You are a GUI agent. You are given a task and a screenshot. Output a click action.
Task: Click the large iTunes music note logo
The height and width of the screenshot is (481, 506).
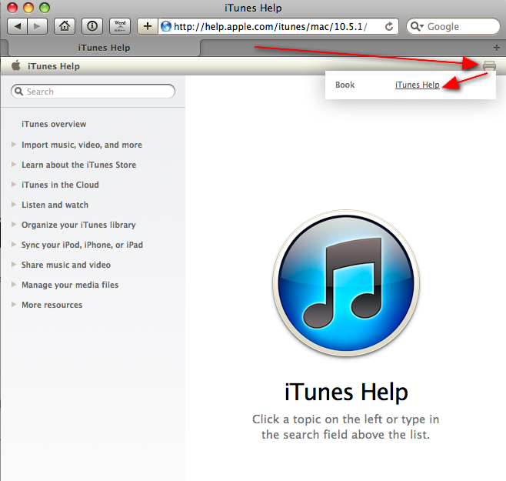pyautogui.click(x=346, y=283)
